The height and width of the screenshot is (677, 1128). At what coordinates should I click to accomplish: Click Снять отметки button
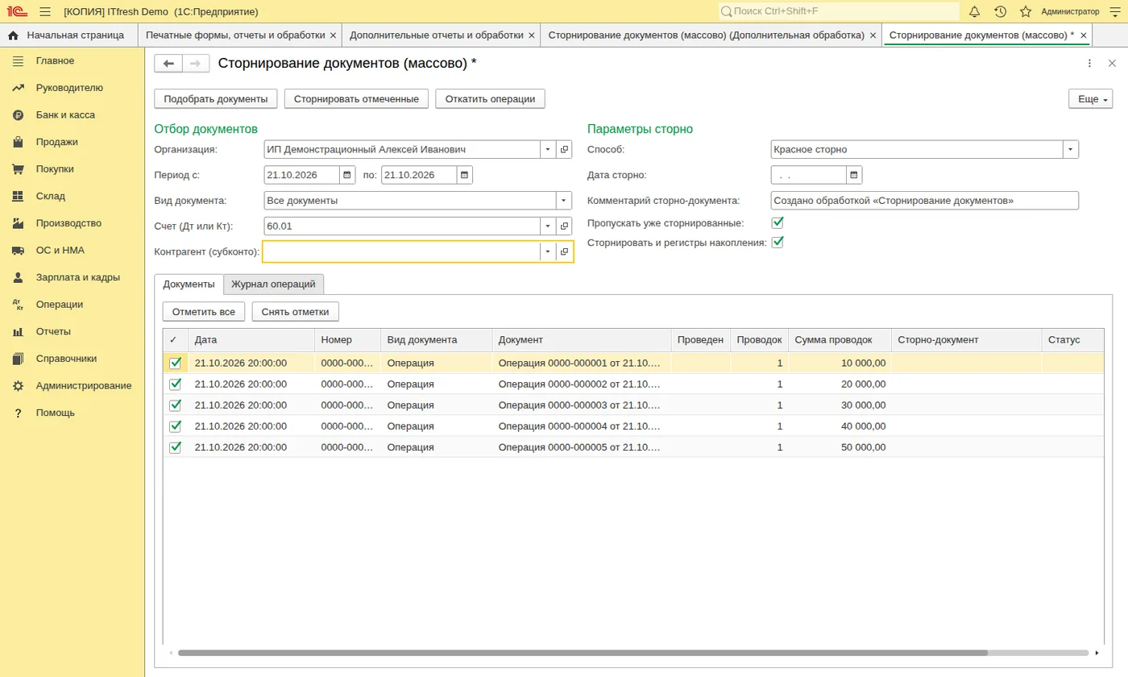click(x=296, y=312)
